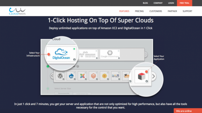Click the infrastructure carousel right arrow

click(x=146, y=54)
